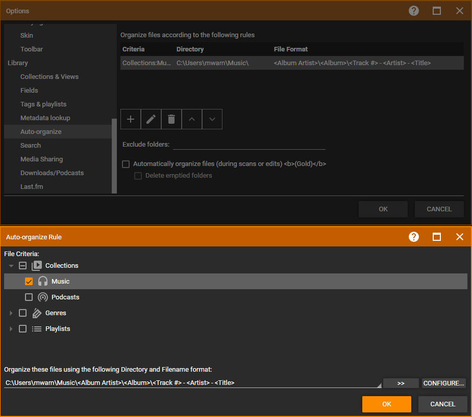Select the Music collection row label
Viewport: 472px width, 417px height.
point(61,282)
